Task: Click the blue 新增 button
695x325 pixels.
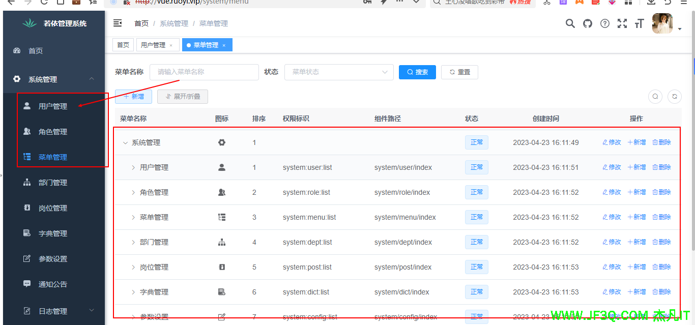Action: tap(133, 96)
